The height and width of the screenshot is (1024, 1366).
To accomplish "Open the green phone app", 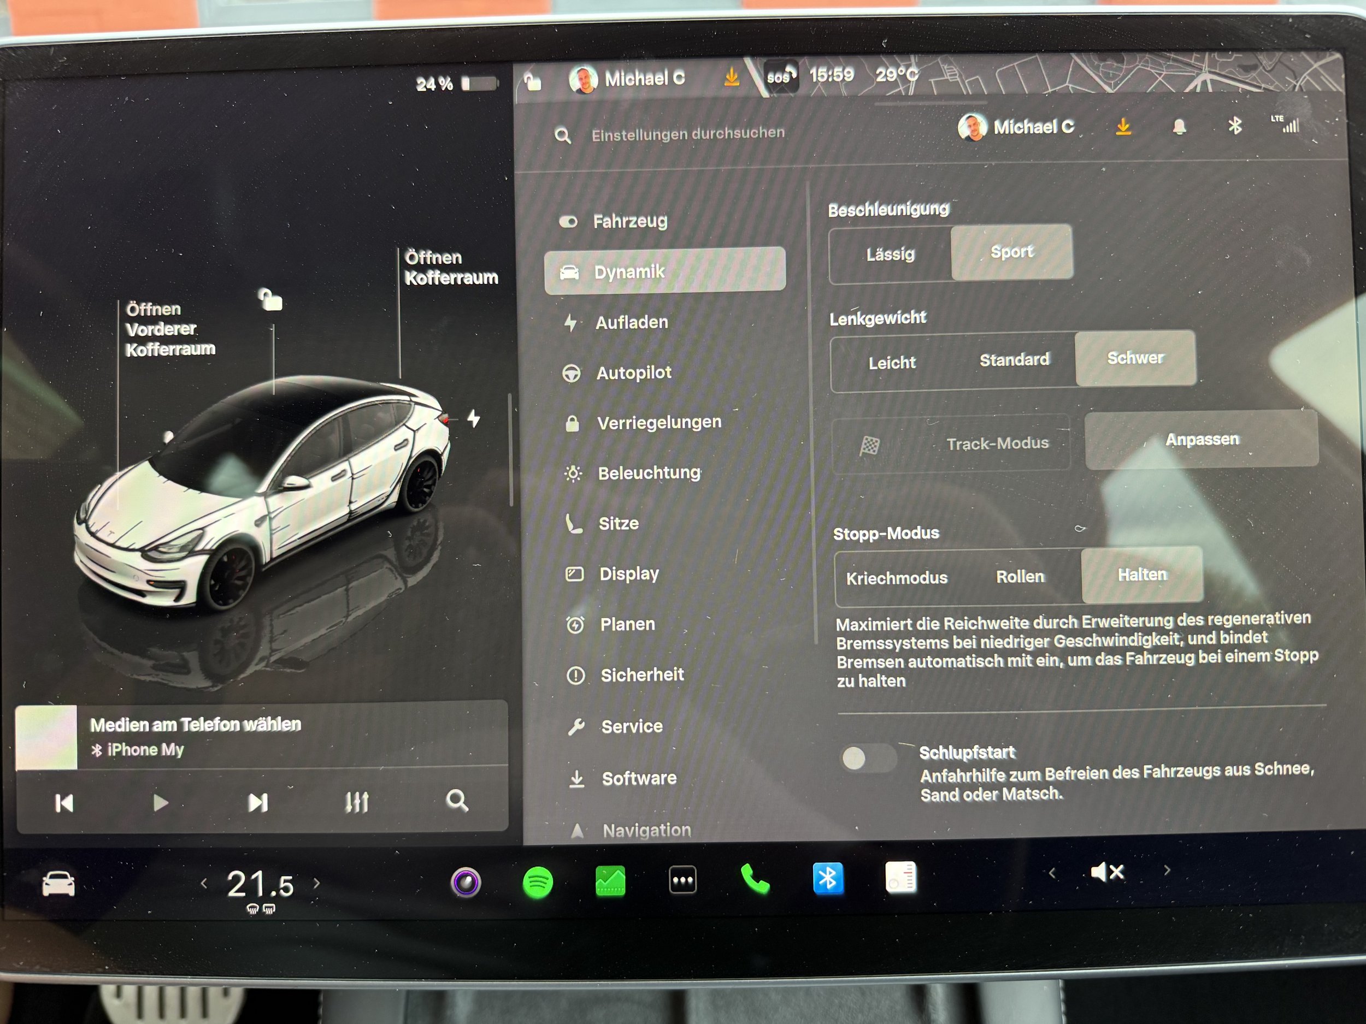I will click(755, 879).
